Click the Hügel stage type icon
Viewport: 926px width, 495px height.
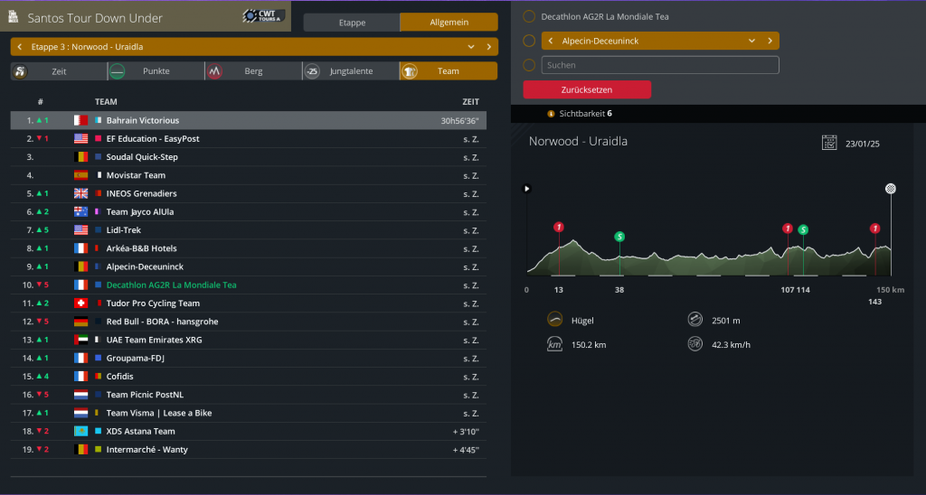tap(555, 319)
